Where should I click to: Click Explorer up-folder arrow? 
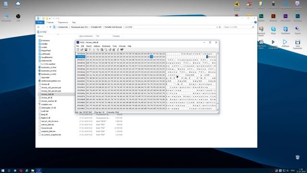[50, 27]
